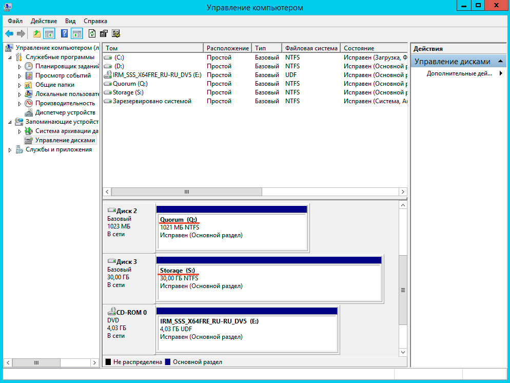
Task: Click the volume list horizontal scrollbar thumb
Action: pos(187,191)
